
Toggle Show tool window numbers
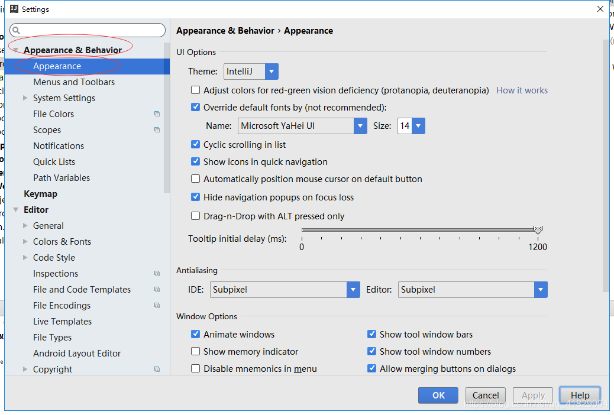tap(371, 351)
